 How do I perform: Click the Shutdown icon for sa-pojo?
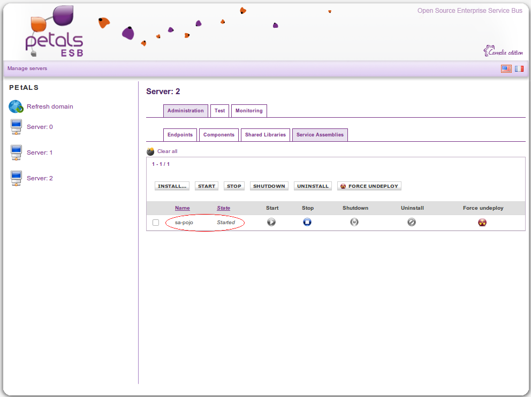[354, 222]
